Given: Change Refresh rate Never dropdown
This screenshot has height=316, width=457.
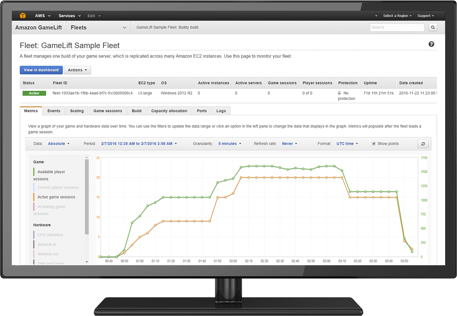Looking at the screenshot, I should point(289,143).
